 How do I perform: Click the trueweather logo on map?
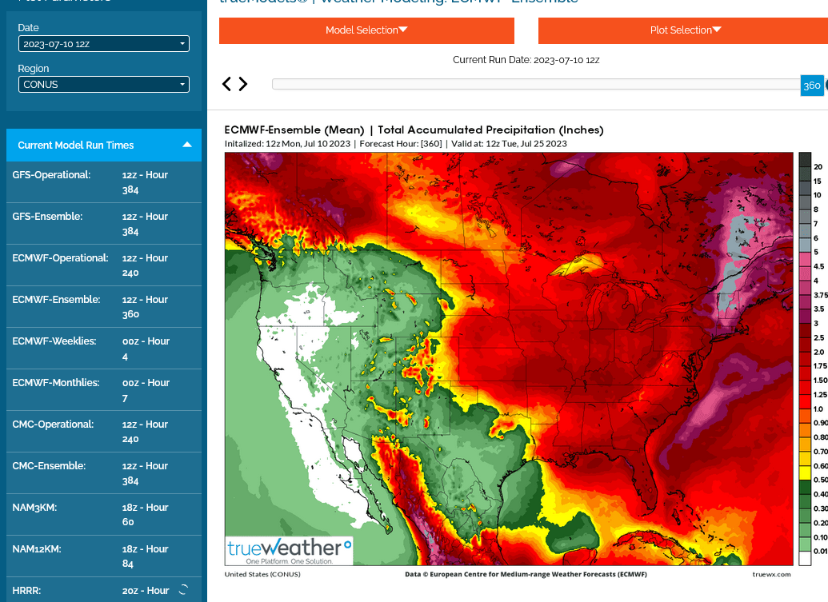290,551
